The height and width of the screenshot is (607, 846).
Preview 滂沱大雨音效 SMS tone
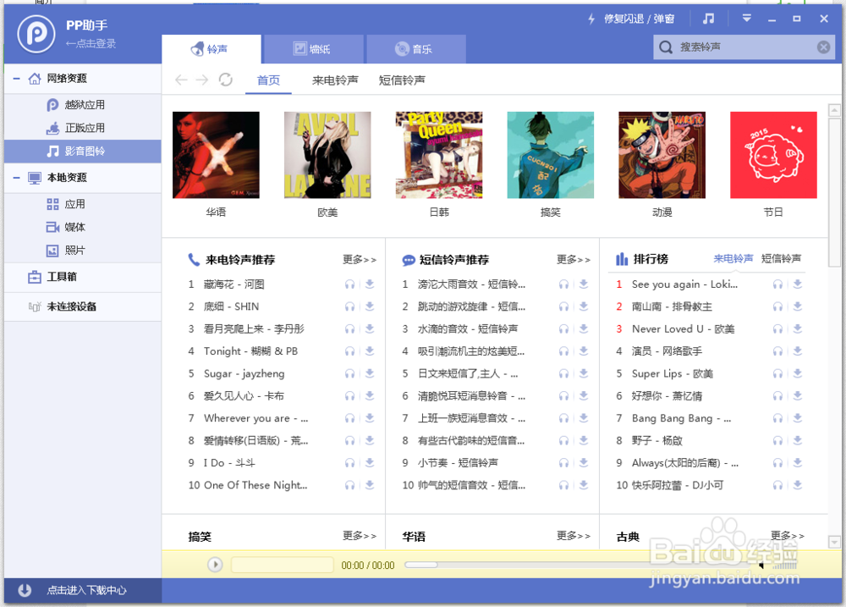tap(563, 284)
